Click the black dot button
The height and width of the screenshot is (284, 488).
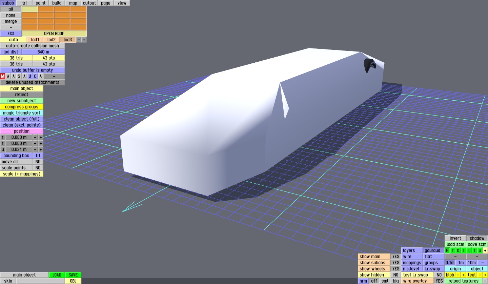485,250
